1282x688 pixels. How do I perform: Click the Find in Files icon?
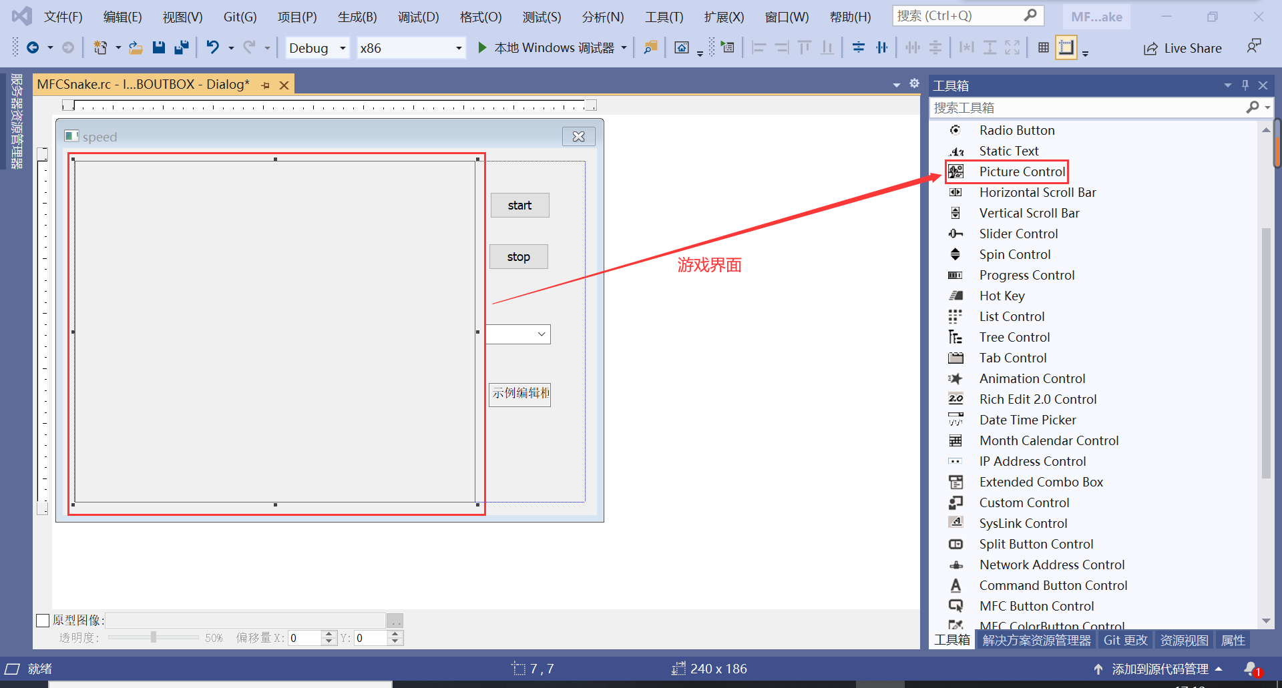(x=650, y=47)
